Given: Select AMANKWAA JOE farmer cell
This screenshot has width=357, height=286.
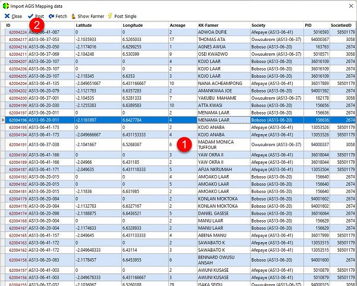Looking at the screenshot, I should (224, 91).
